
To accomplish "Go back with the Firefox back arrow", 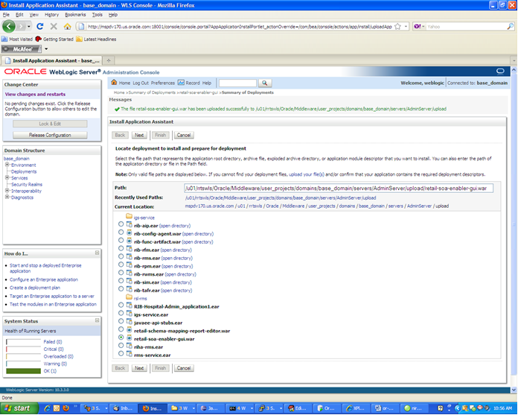I will (9, 27).
